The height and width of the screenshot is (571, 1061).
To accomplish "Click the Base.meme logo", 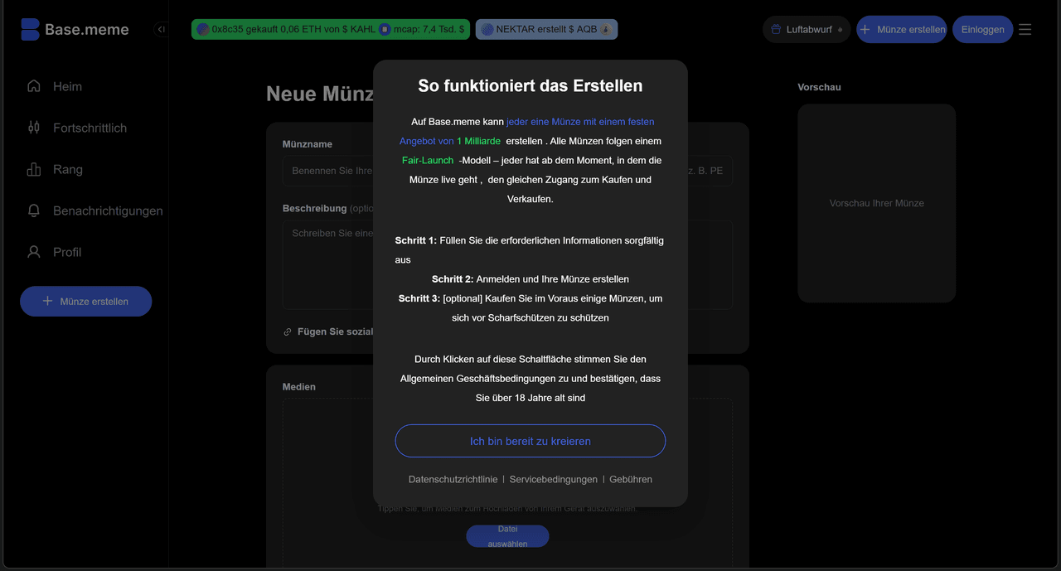I will (73, 29).
